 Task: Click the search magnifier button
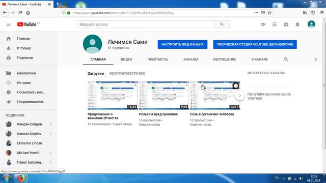[222, 24]
